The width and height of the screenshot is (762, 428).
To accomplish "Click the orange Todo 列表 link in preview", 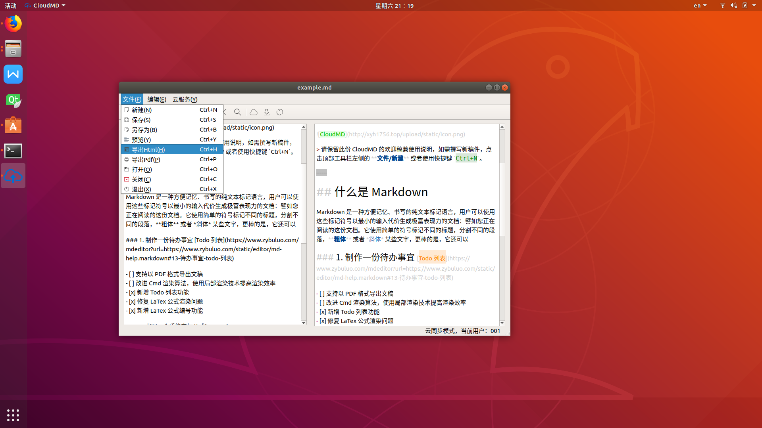I will click(x=432, y=258).
